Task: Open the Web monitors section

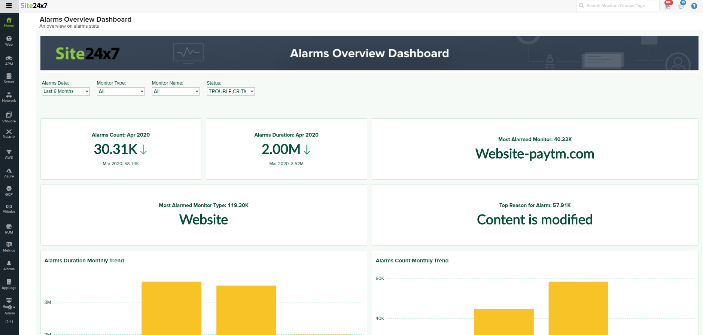Action: click(9, 41)
